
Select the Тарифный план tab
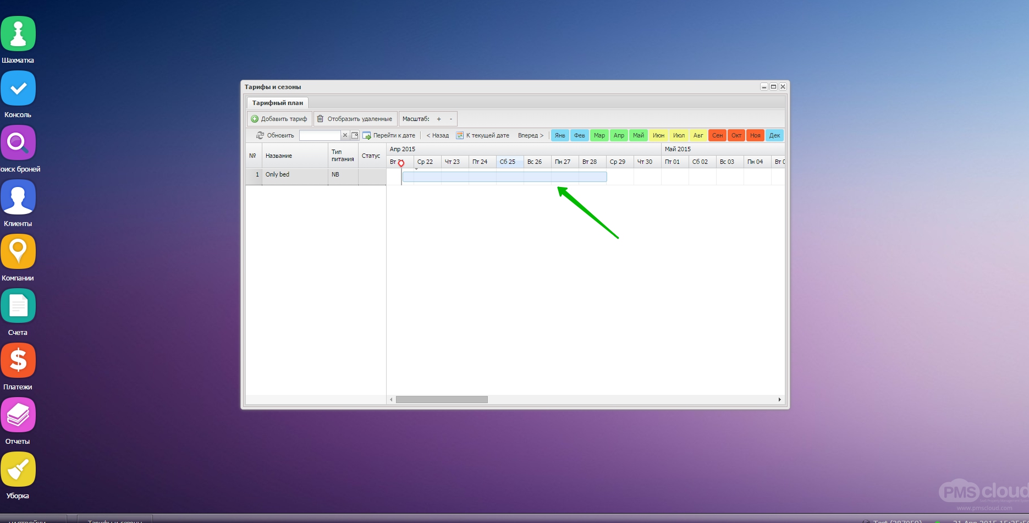277,103
